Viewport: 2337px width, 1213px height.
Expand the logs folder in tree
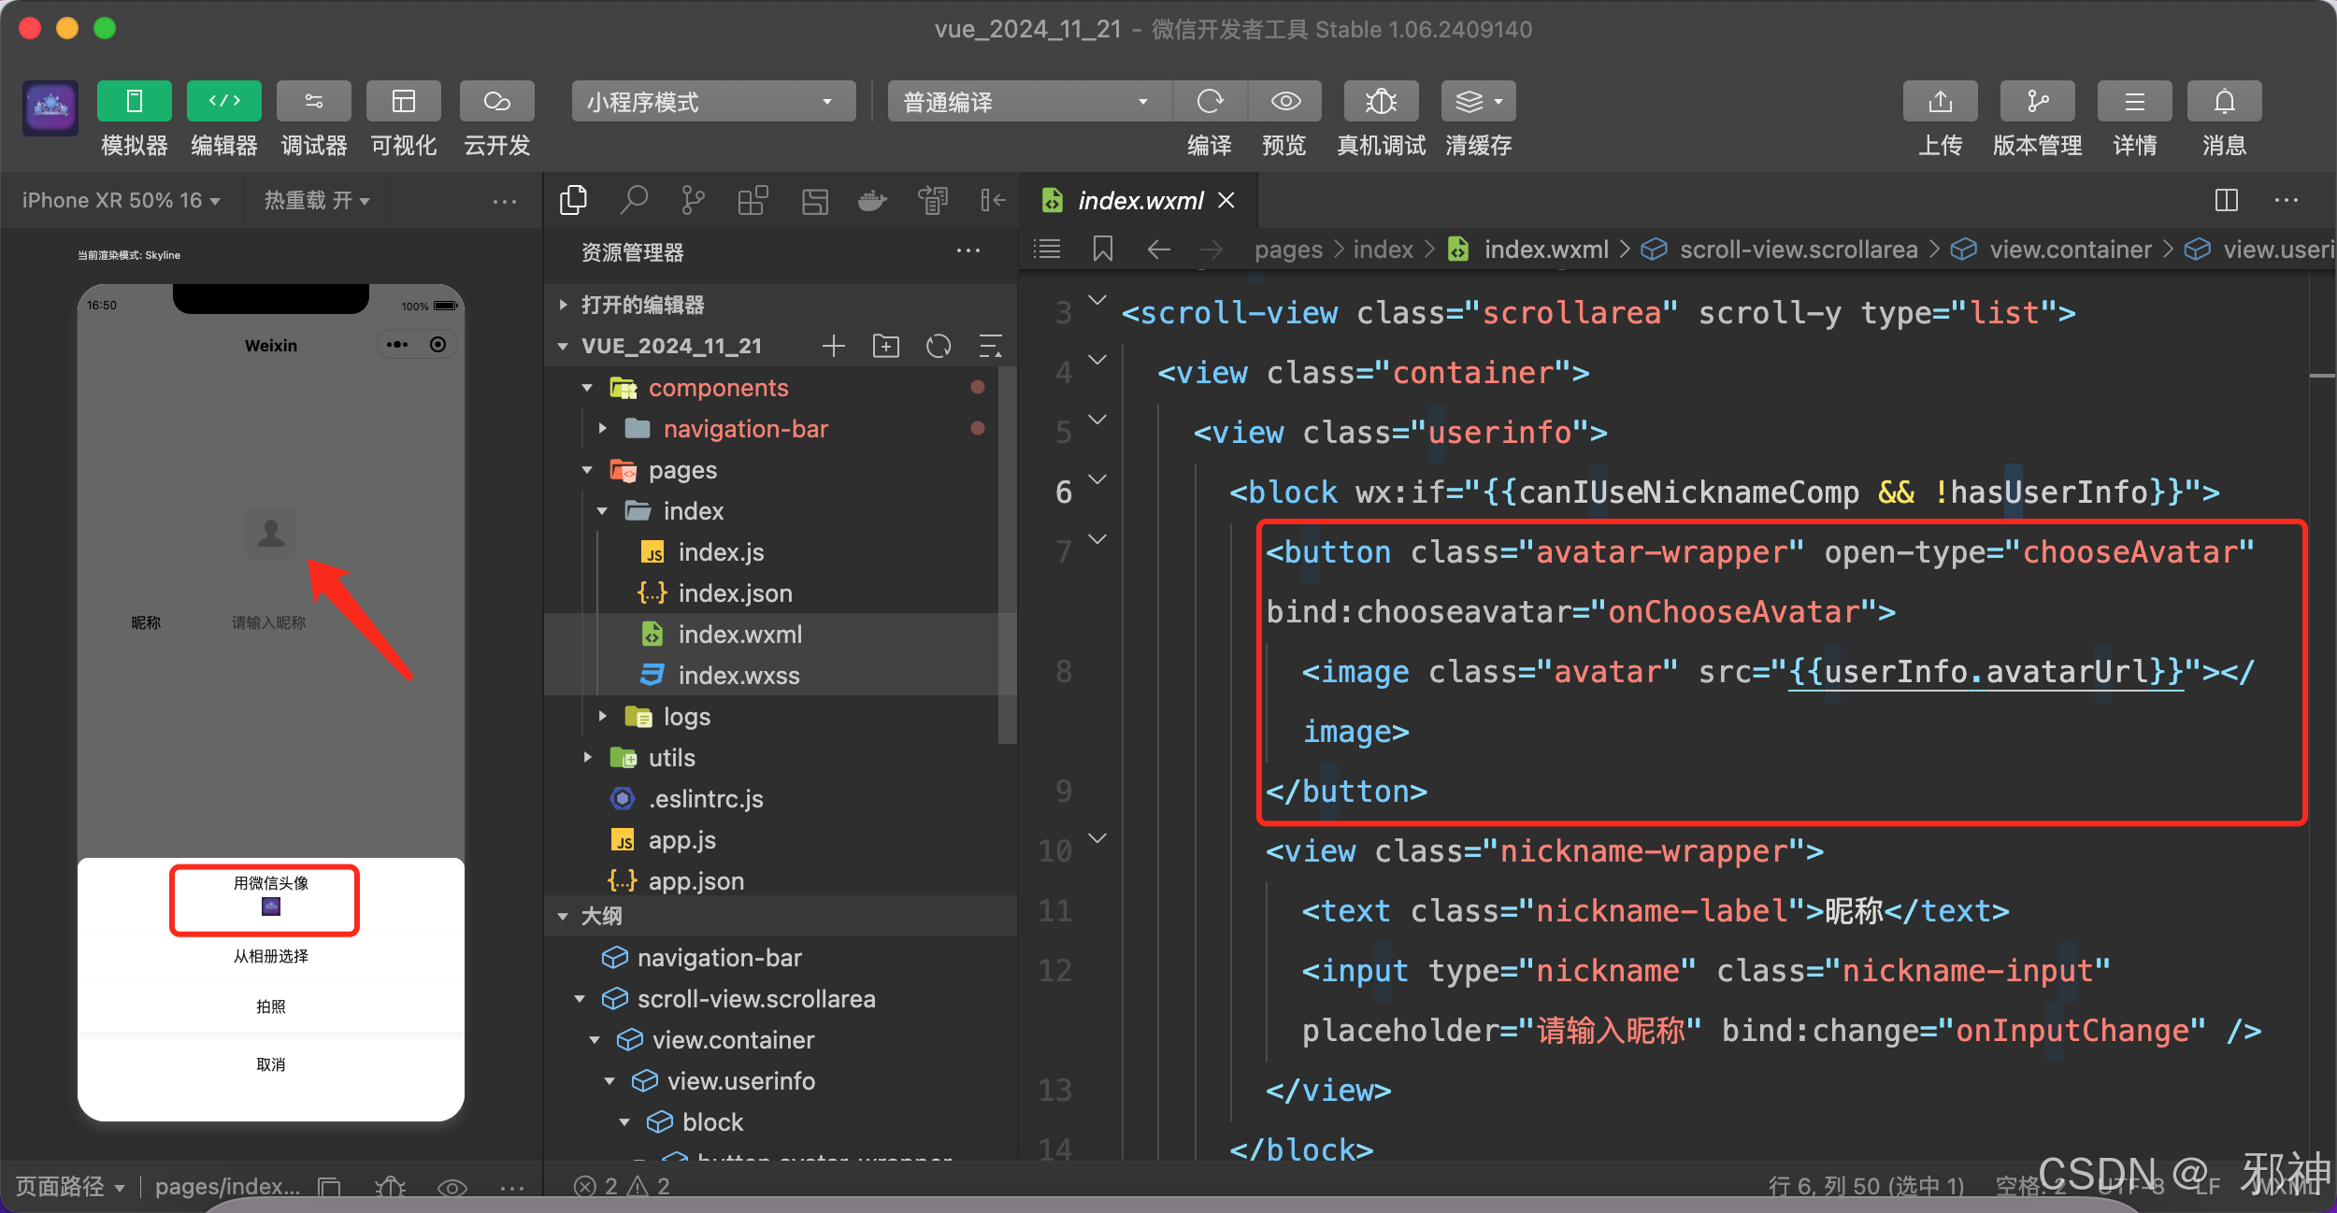(x=686, y=717)
